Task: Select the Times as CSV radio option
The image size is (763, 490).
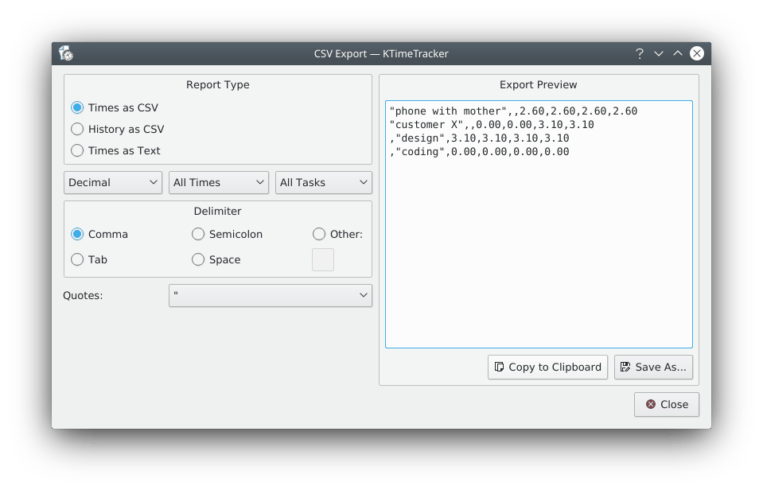Action: click(77, 107)
